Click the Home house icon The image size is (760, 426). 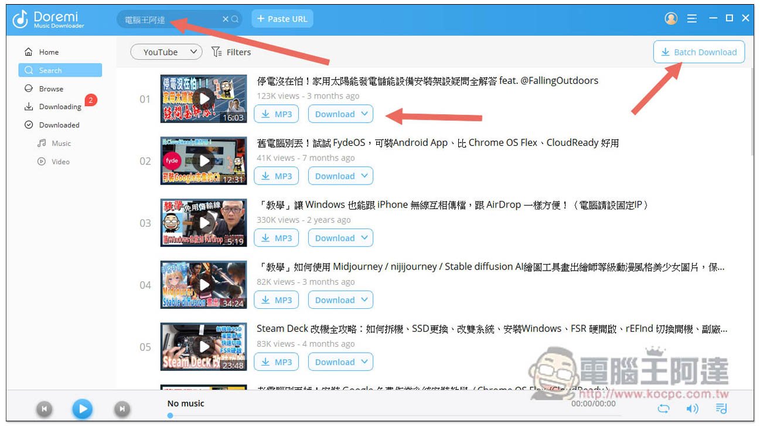pos(29,52)
